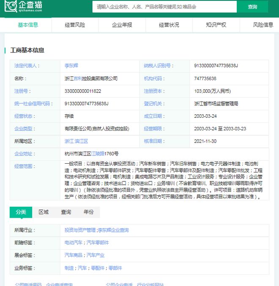
Task: Click the 注册资本 label link
Action: point(153,91)
